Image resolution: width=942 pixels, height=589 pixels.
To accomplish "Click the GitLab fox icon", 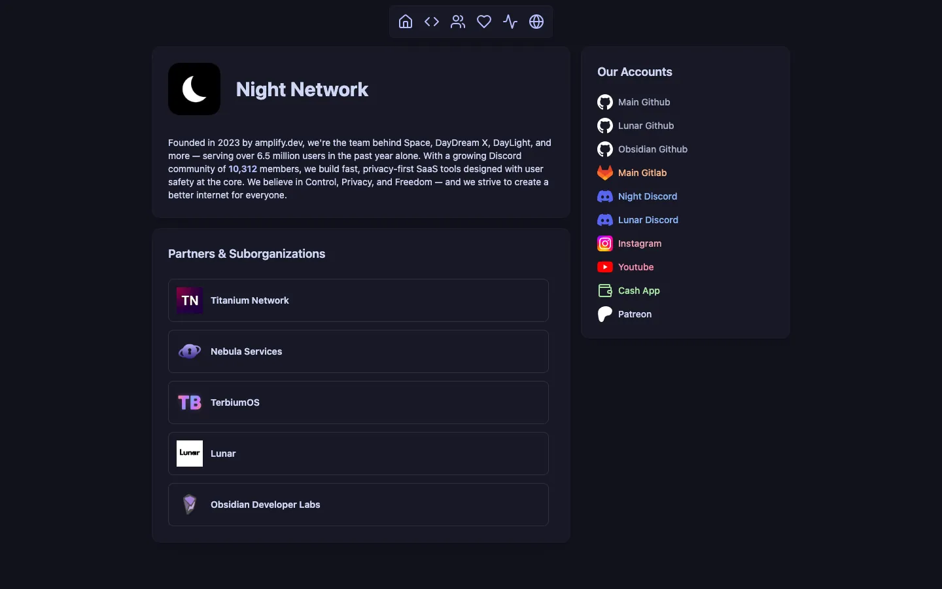I will 605,173.
